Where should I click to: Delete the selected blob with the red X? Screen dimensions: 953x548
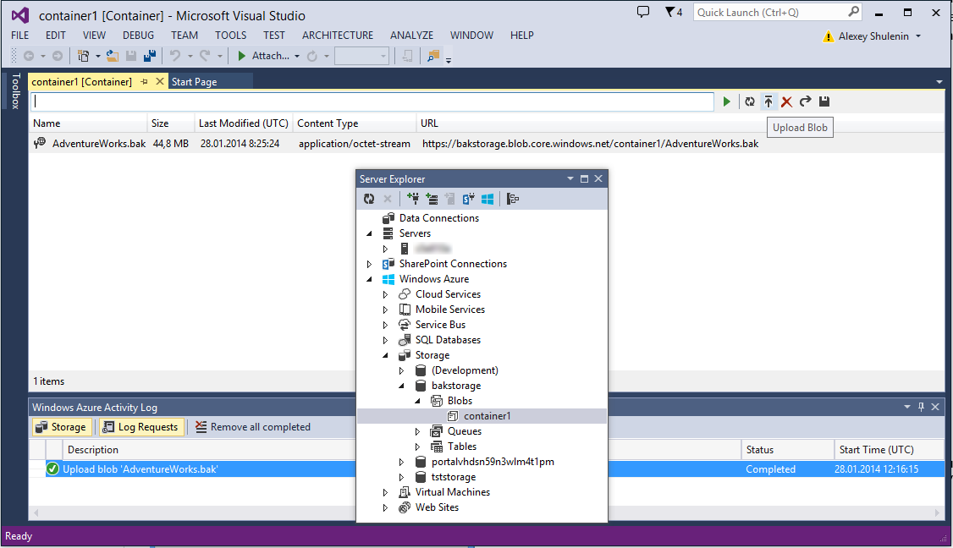point(786,101)
